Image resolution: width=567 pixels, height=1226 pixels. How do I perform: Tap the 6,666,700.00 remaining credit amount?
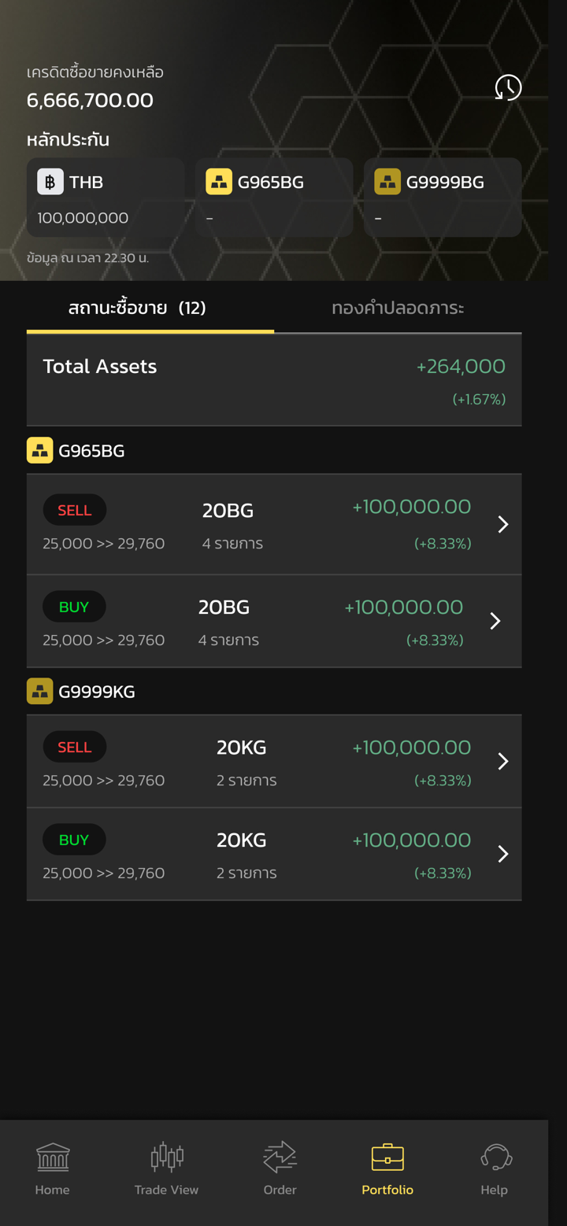point(90,100)
